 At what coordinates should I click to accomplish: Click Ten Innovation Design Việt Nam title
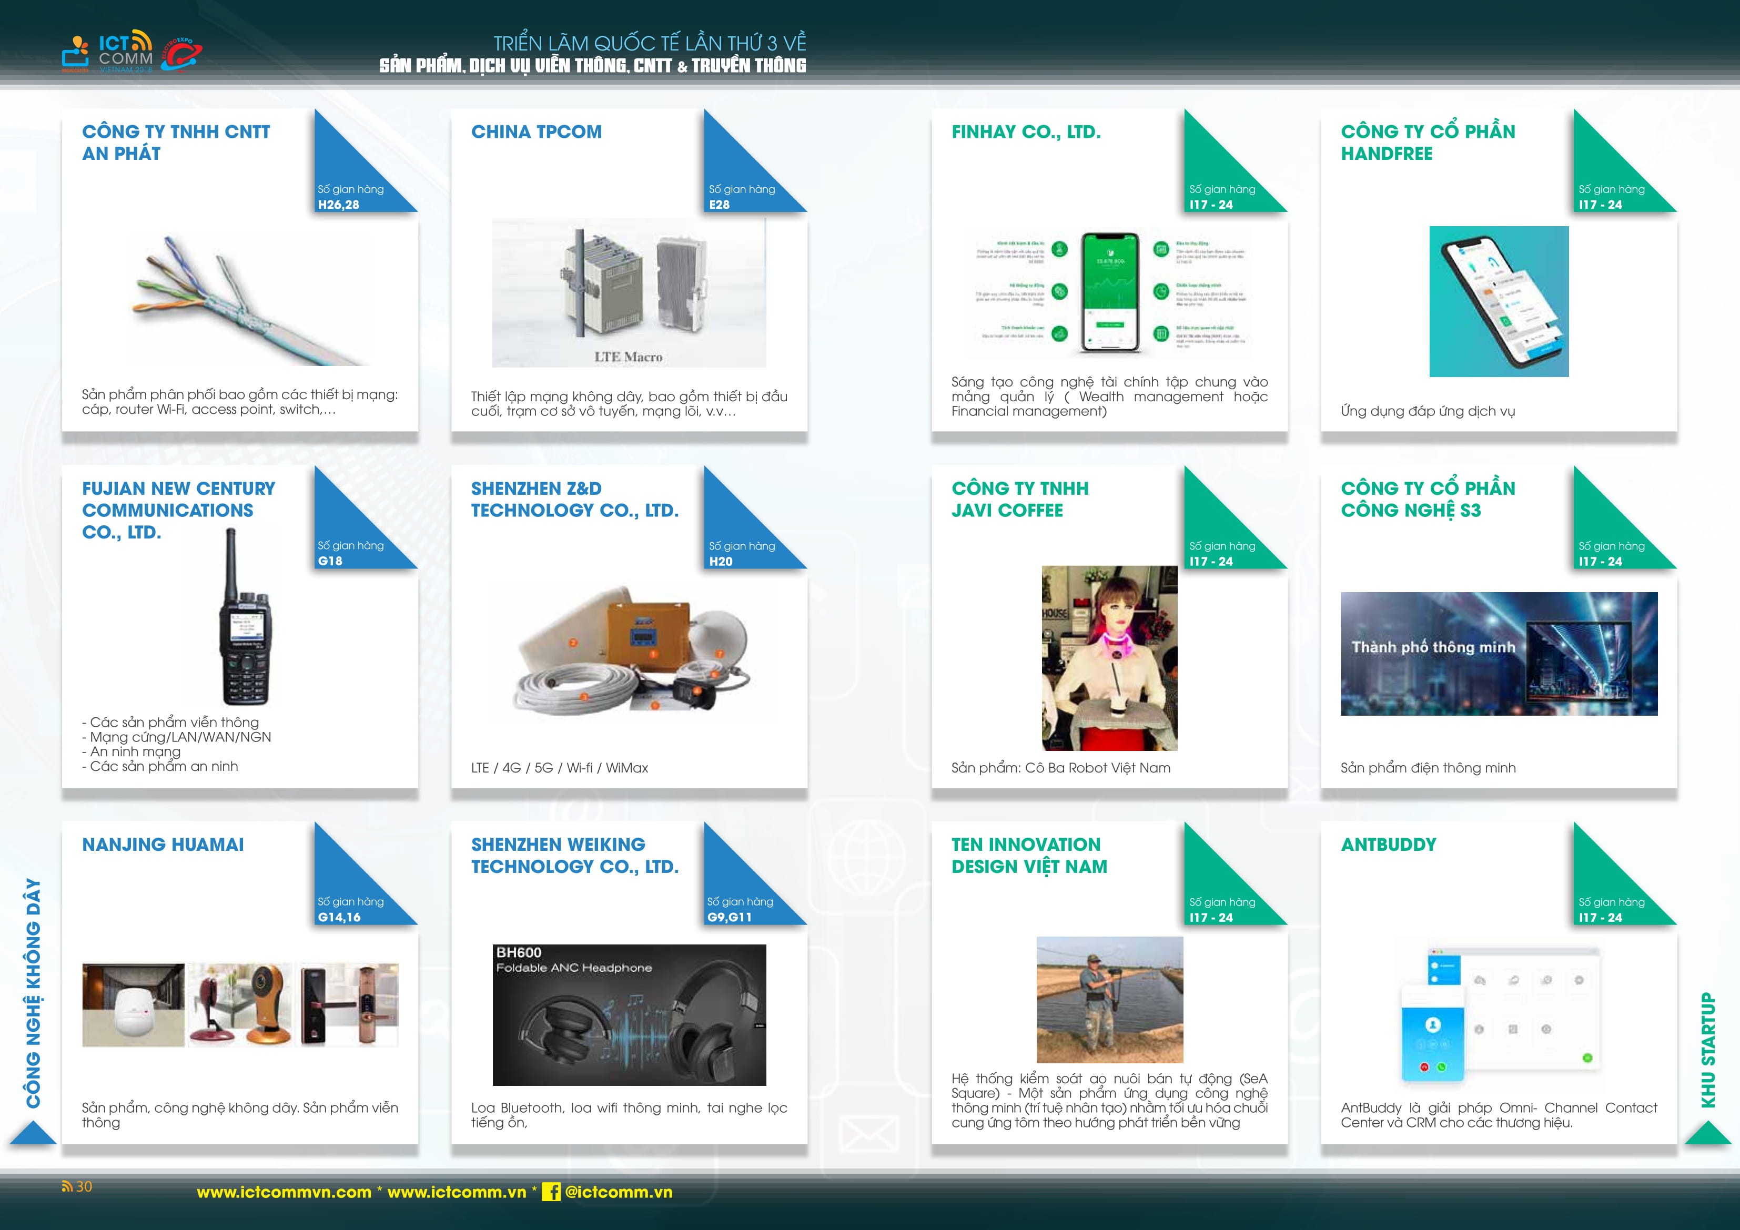(1029, 856)
